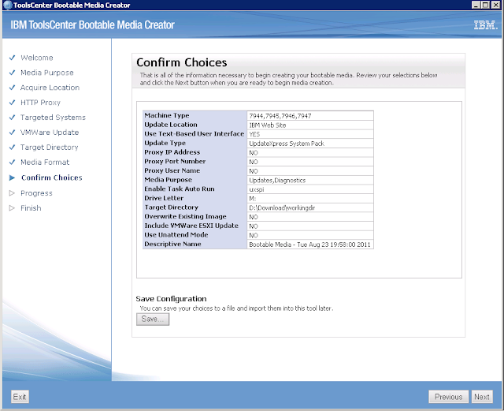This screenshot has height=411, width=504.
Task: Click checkmark icon beside Target Directory
Action: coord(13,148)
